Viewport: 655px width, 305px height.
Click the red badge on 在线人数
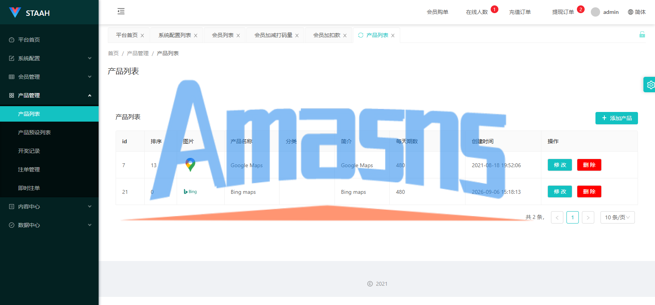495,9
